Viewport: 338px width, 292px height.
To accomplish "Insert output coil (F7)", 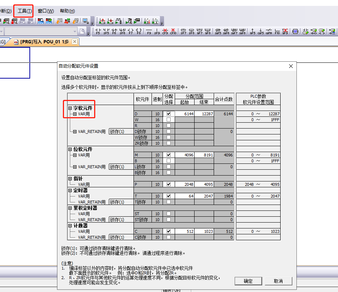I will coord(131,31).
